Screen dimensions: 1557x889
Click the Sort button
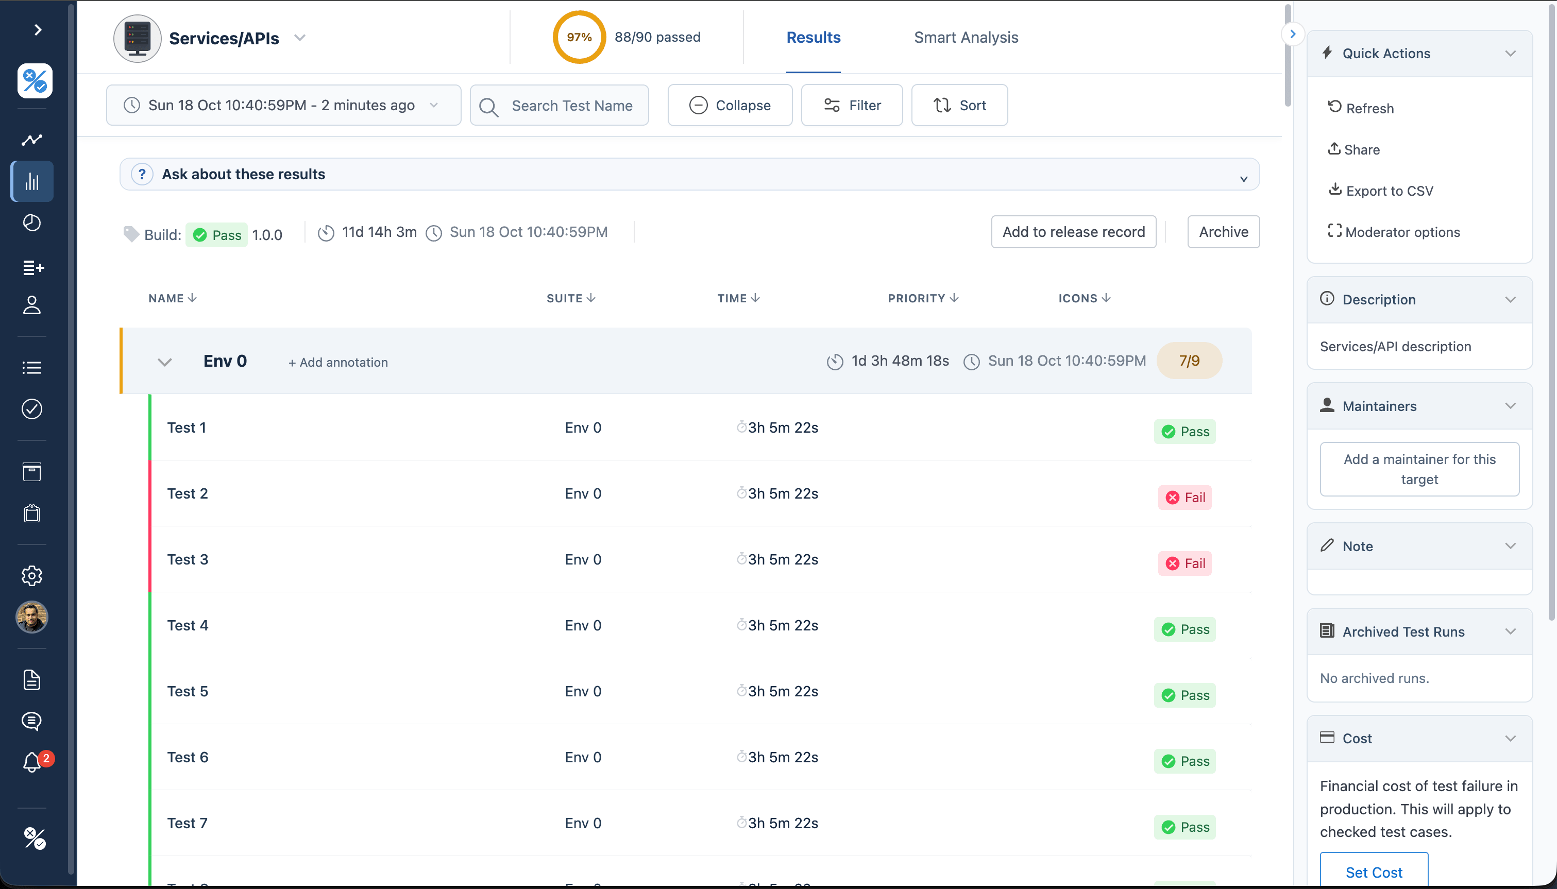click(959, 105)
